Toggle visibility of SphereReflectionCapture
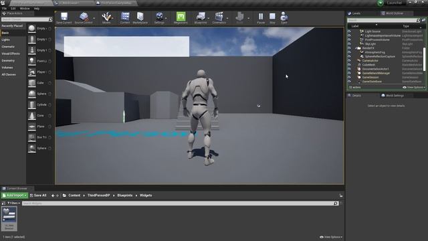428x241 pixels. (x=349, y=56)
